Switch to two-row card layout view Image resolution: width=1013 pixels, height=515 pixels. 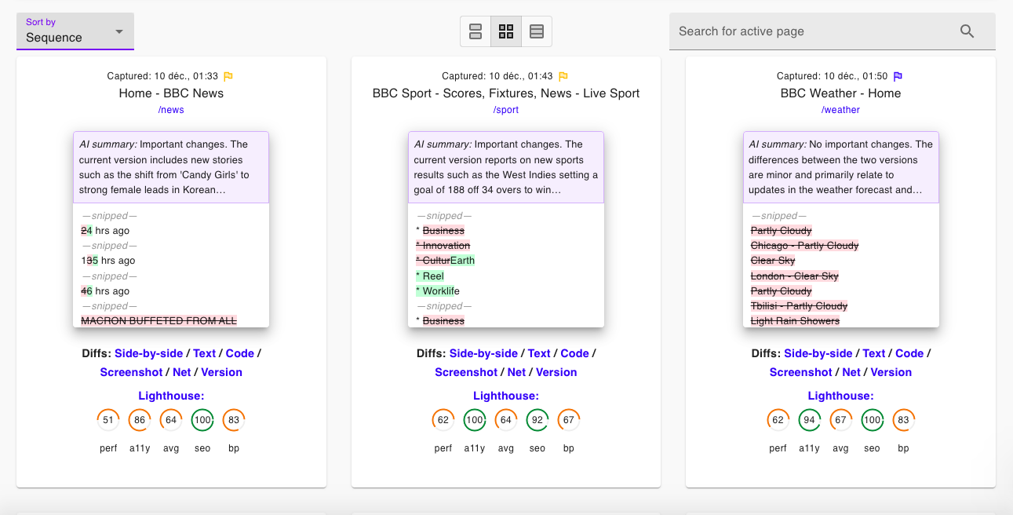476,31
